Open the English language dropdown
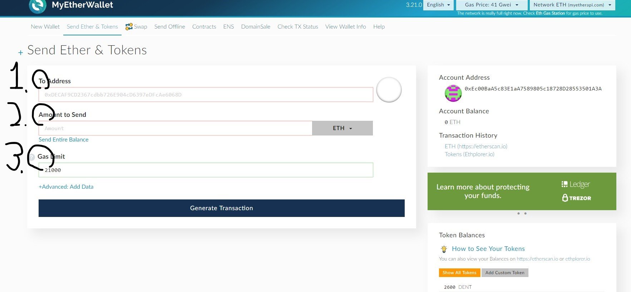 tap(438, 5)
